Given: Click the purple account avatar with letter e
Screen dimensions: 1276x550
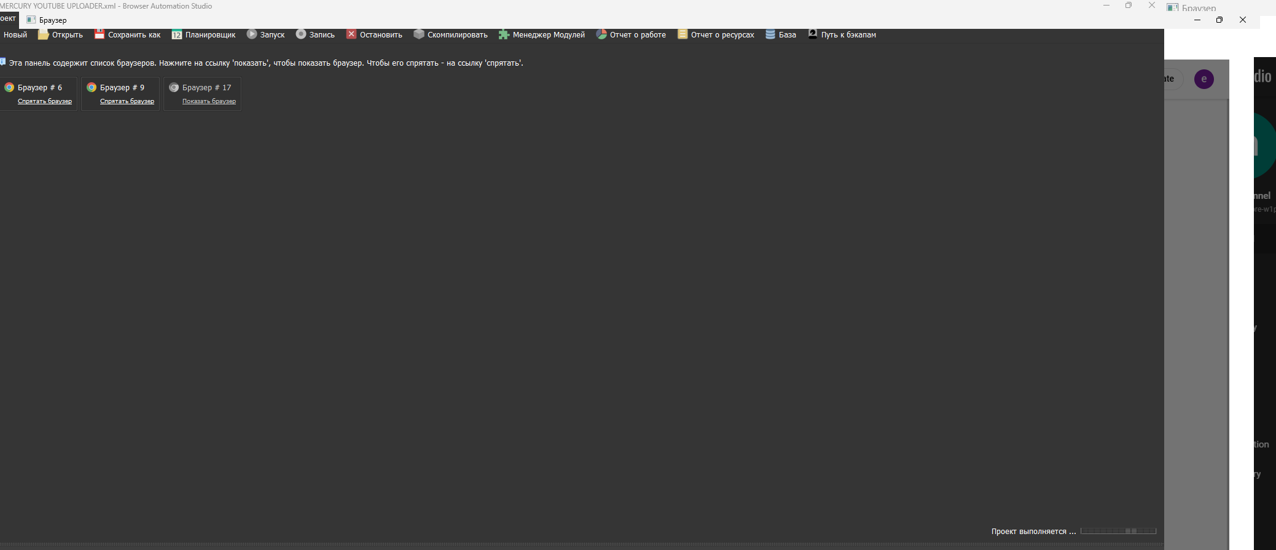Looking at the screenshot, I should 1204,79.
